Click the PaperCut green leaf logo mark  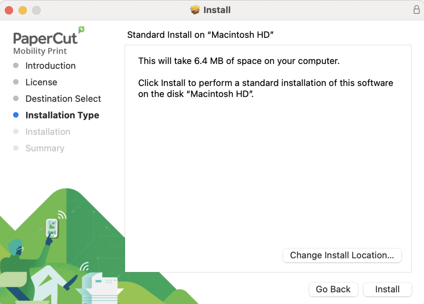click(x=82, y=30)
